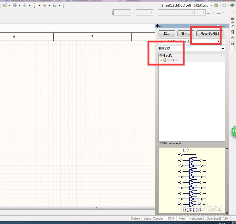Open the 偏好的 side tab
236x224 pixels.
232,22
